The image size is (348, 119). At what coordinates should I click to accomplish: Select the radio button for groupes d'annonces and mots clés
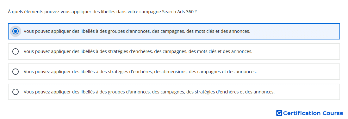coord(15,31)
